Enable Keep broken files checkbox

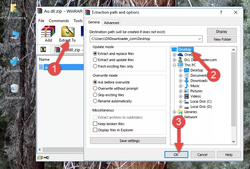click(x=95, y=124)
